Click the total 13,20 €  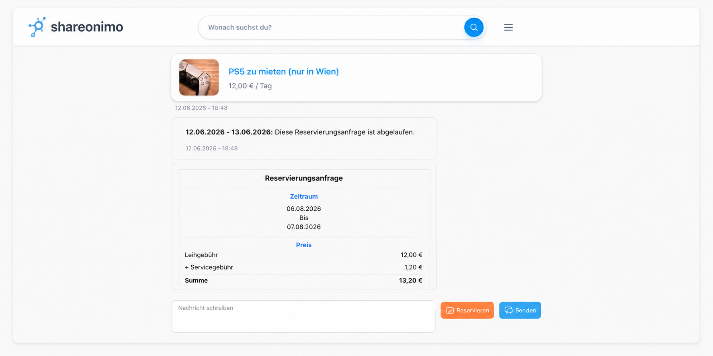(411, 281)
